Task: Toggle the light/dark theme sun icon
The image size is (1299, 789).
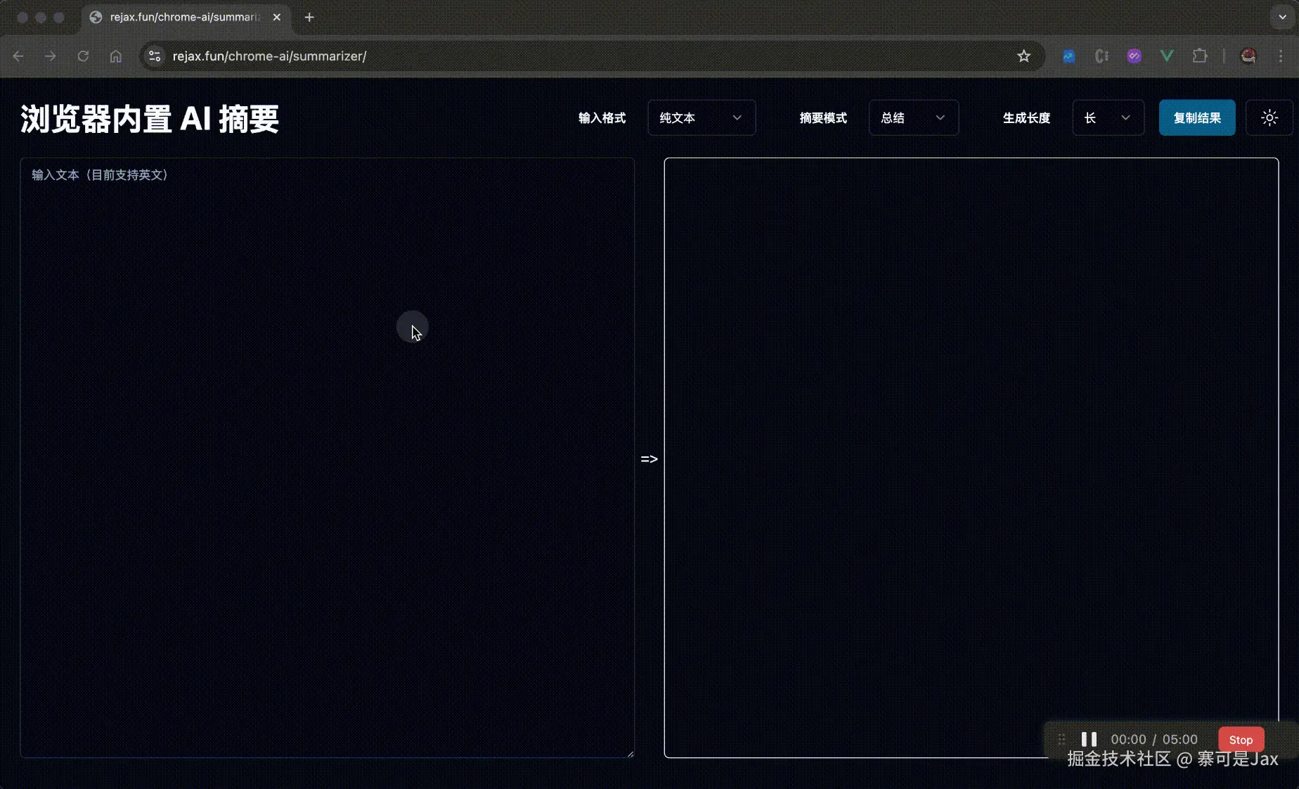Action: pos(1269,117)
